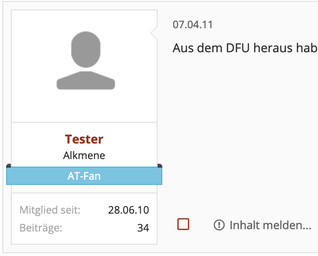Click the speech-bubble pointer beside the avatar

pyautogui.click(x=154, y=32)
